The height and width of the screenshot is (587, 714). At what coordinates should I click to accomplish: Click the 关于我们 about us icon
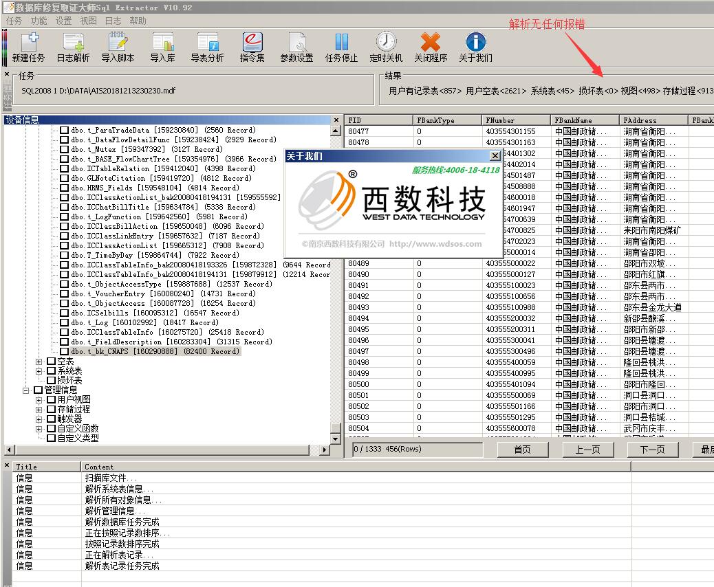click(475, 47)
